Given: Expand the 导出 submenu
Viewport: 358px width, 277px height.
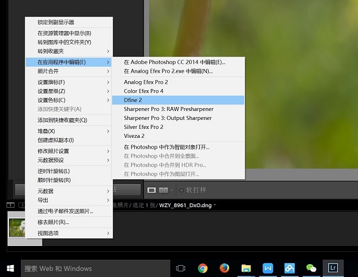Looking at the screenshot, I should pyautogui.click(x=69, y=200).
